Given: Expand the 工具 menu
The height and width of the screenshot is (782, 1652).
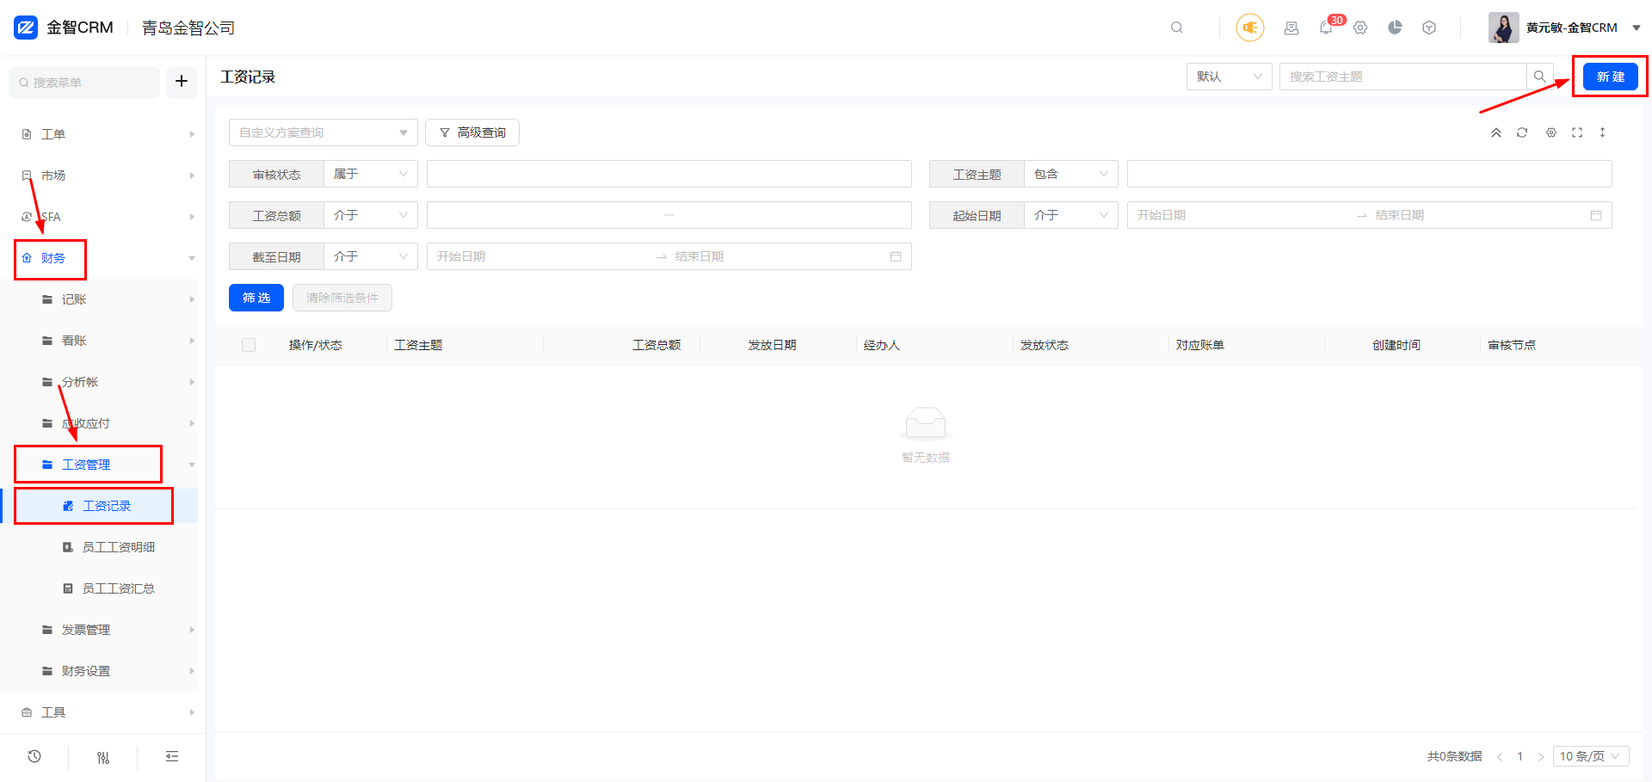Looking at the screenshot, I should pyautogui.click(x=103, y=712).
